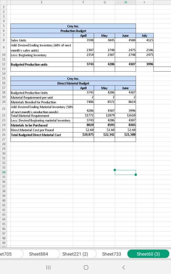Viewport: 171px width, 274px height.
Task: Select the highlighted column H header
Action: point(126,2)
